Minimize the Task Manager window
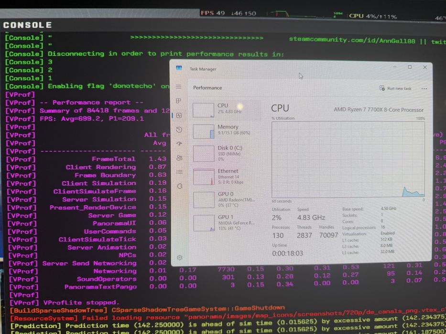The image size is (446, 334). 395,67
